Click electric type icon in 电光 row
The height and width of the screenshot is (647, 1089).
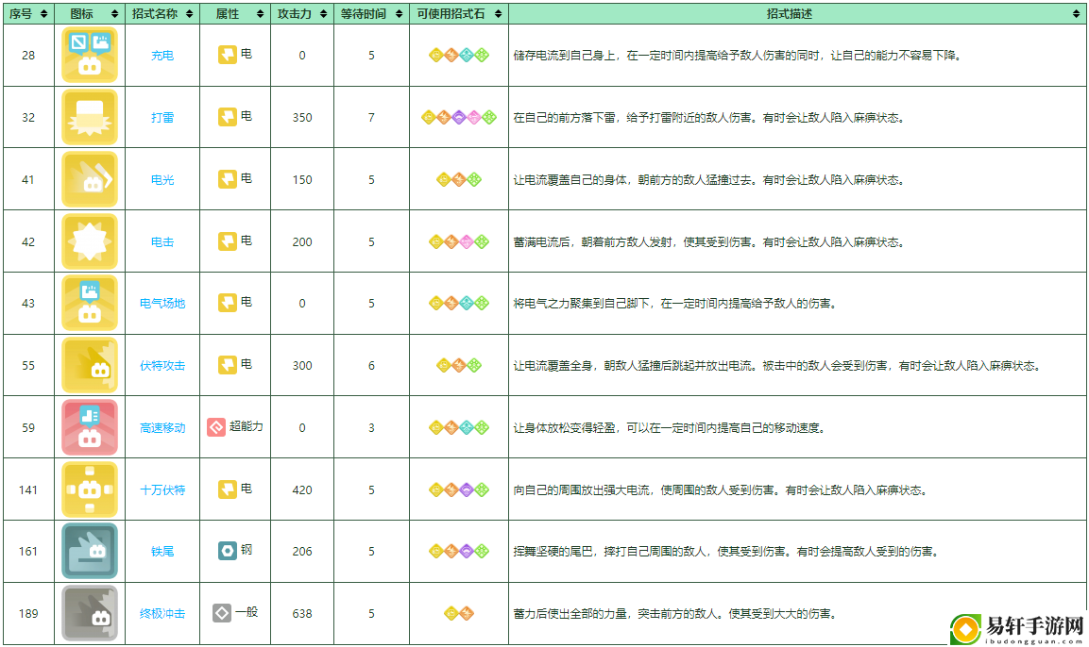227,179
